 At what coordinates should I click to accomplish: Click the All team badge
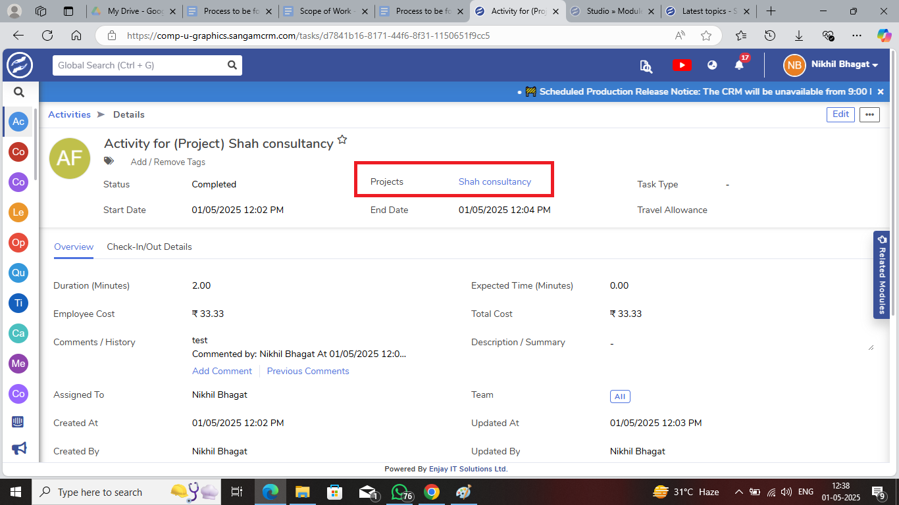click(620, 397)
